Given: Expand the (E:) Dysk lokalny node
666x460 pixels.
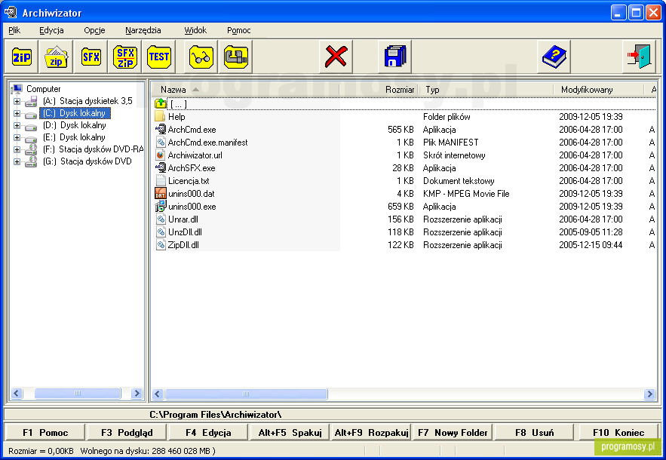Looking at the screenshot, I should pyautogui.click(x=17, y=137).
